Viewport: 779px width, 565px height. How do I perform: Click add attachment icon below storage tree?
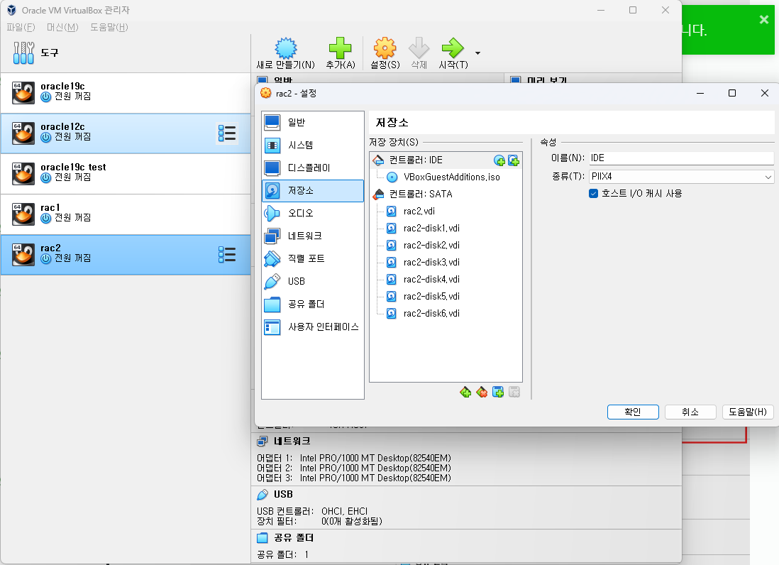click(498, 392)
